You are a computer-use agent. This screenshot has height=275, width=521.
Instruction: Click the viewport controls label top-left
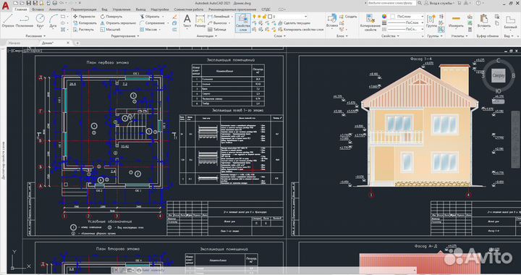click(25, 51)
